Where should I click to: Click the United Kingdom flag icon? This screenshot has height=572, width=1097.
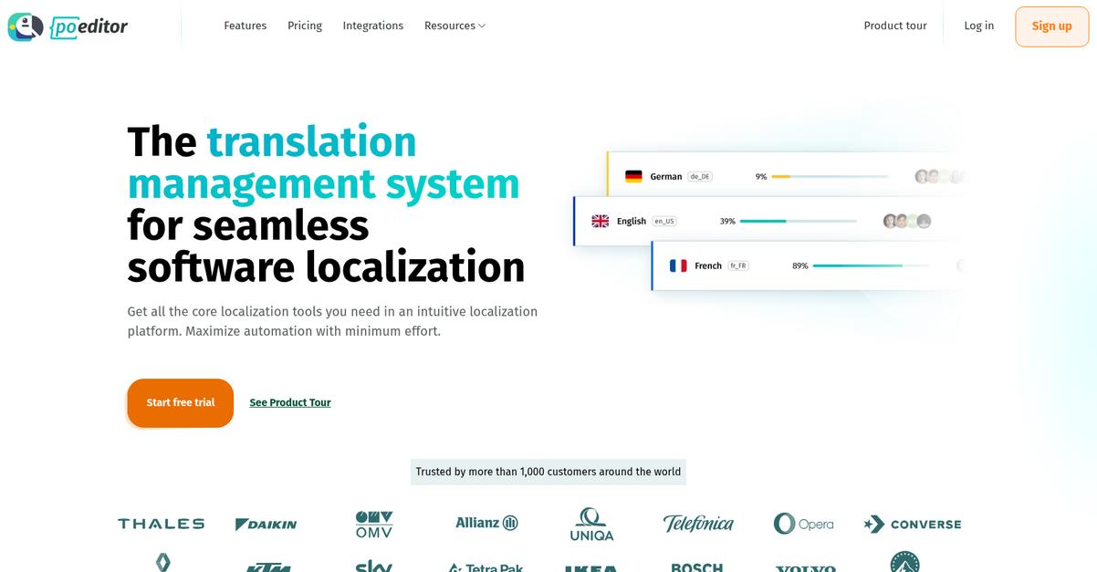pos(601,221)
